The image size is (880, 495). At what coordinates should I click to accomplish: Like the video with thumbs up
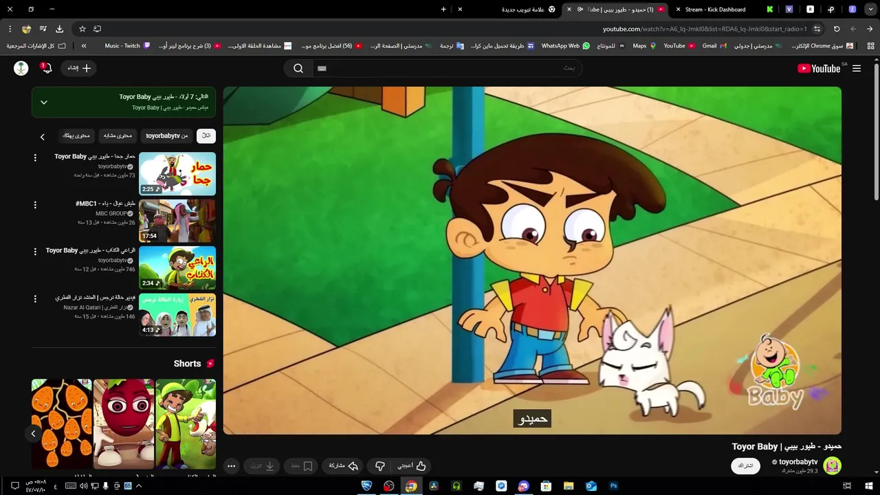pos(412,466)
